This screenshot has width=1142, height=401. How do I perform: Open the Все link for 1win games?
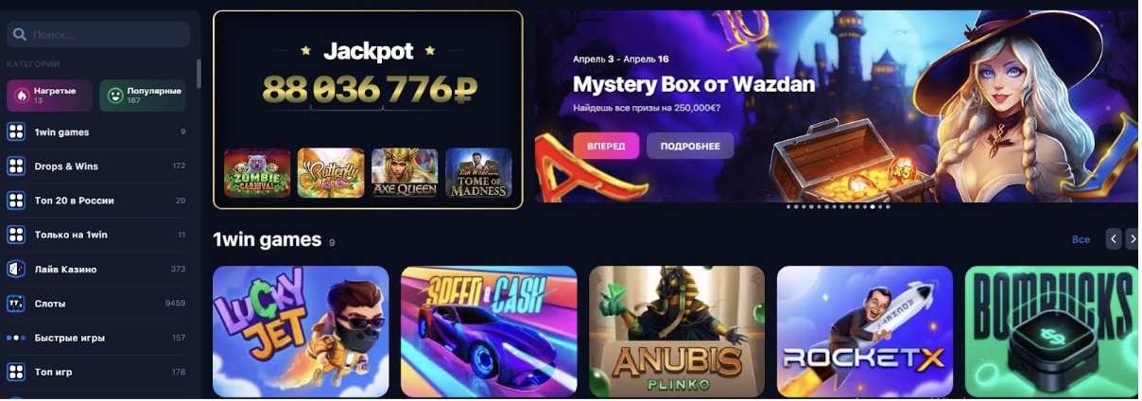click(1081, 240)
